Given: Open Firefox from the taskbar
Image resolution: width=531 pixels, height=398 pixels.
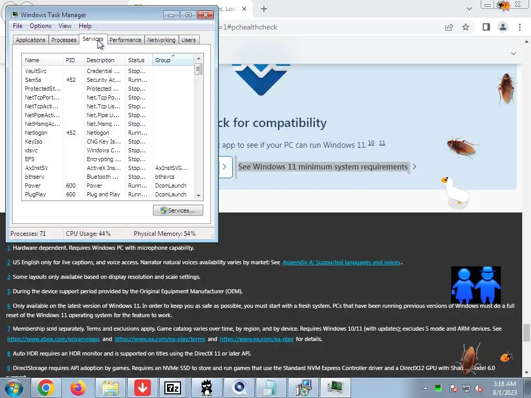Looking at the screenshot, I should click(x=78, y=388).
